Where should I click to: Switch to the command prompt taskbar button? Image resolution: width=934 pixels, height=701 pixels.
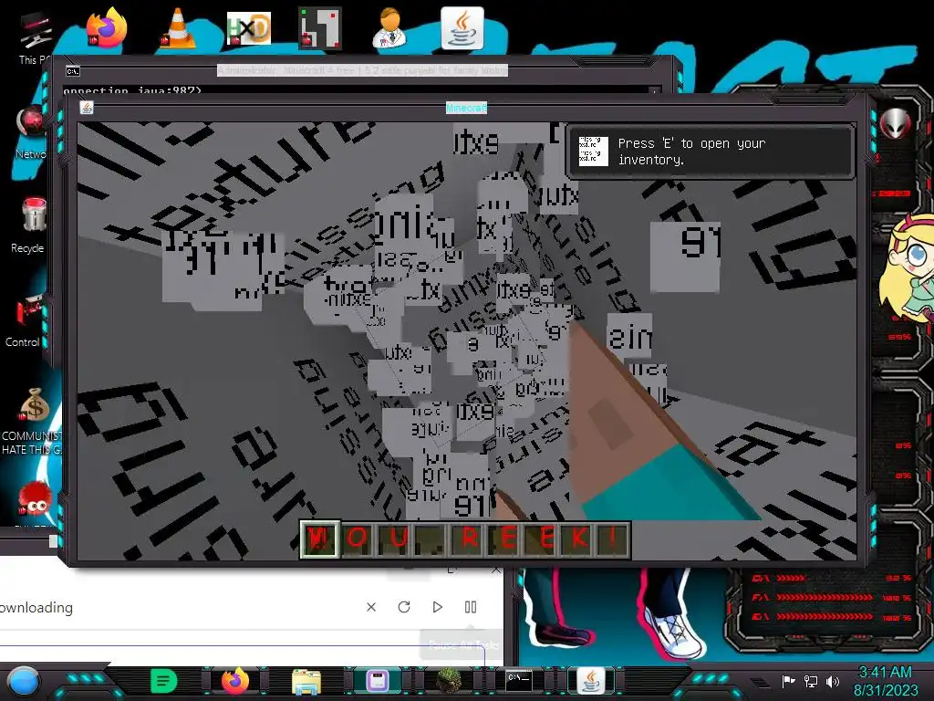(519, 679)
